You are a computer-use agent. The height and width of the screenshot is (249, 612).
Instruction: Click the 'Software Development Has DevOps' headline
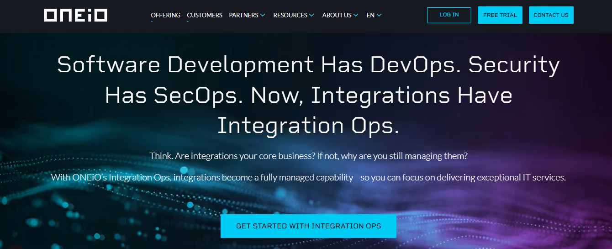(308, 95)
